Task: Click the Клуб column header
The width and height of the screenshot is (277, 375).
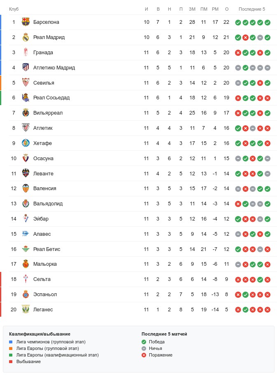Action: [x=14, y=9]
